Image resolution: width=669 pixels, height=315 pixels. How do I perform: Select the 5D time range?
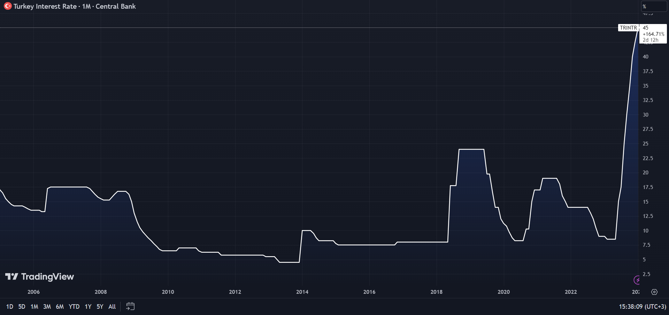tap(22, 307)
